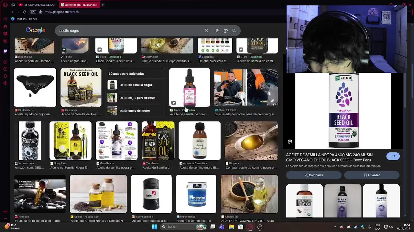Open OBS Studio taskbar icon
The image size is (414, 232).
pyautogui.click(x=260, y=227)
